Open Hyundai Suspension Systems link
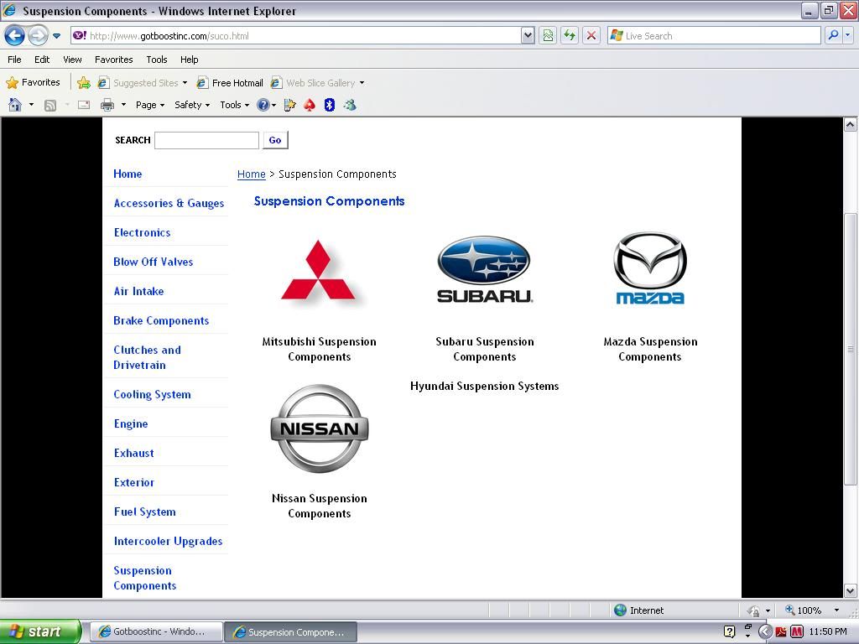 484,386
